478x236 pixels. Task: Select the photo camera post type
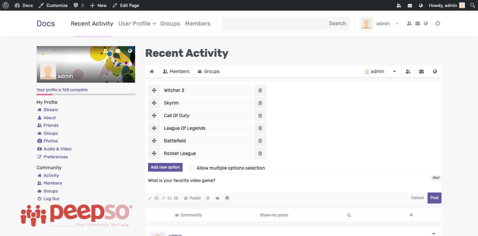pos(156,198)
